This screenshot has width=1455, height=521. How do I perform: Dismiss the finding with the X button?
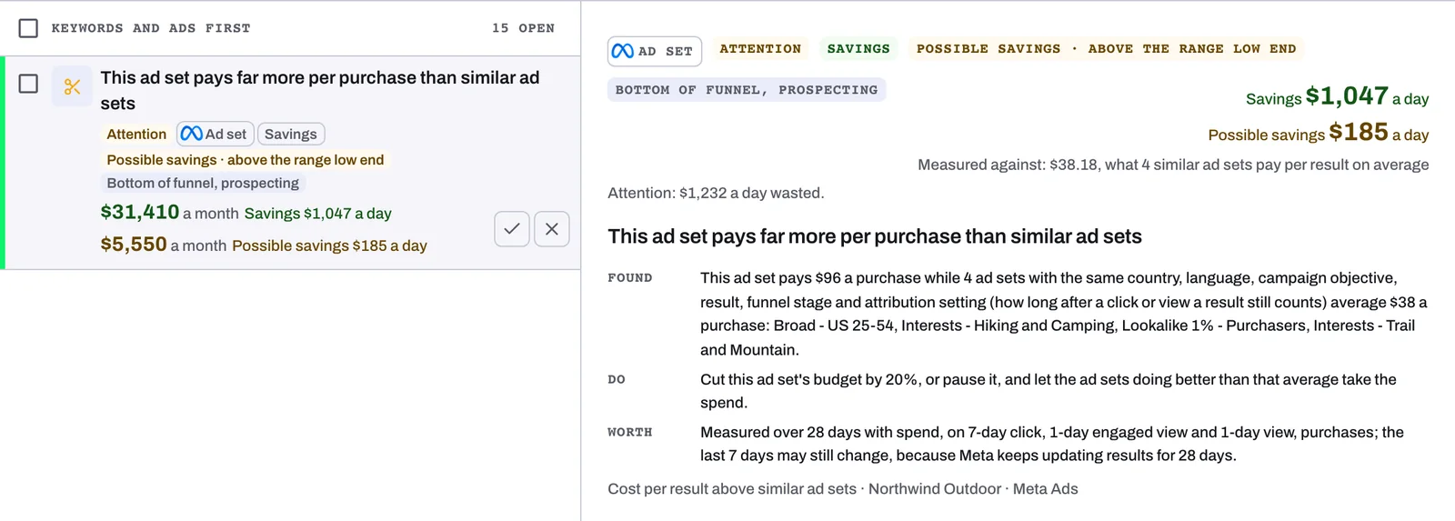coord(552,229)
